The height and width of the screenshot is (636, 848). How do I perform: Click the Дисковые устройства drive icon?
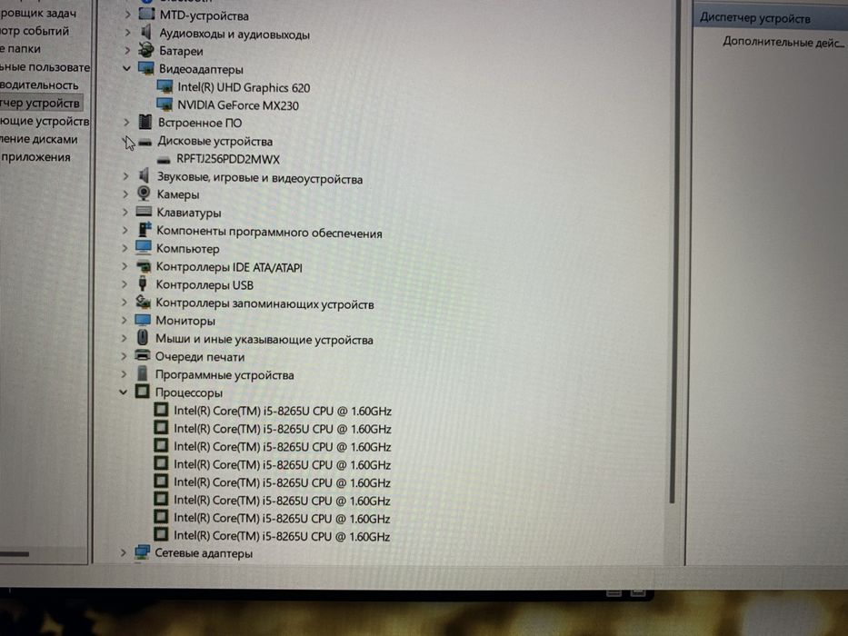click(x=145, y=142)
